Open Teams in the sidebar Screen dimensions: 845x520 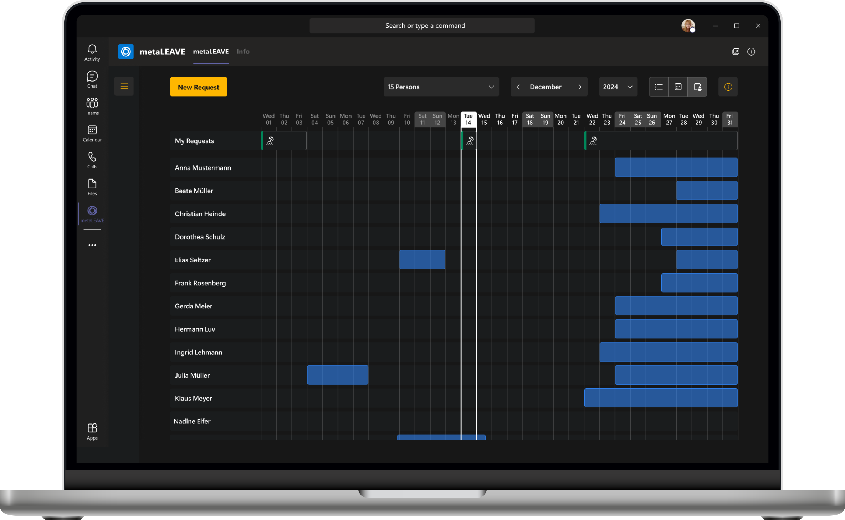point(92,106)
